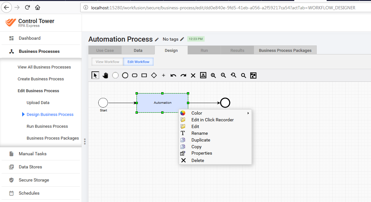
Task: Reload the browser page
Action: [x=27, y=8]
